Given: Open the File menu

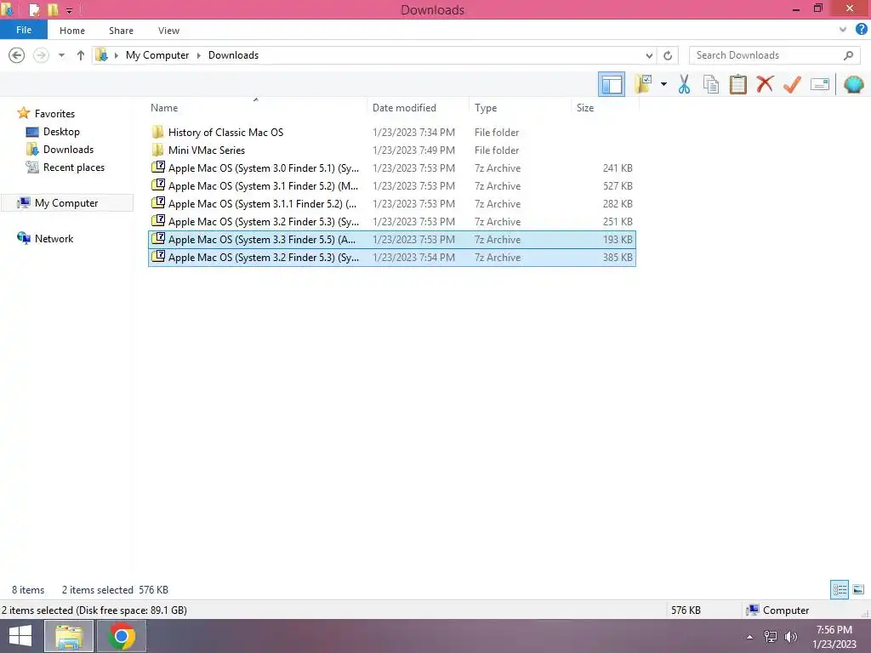Looking at the screenshot, I should click(x=24, y=30).
